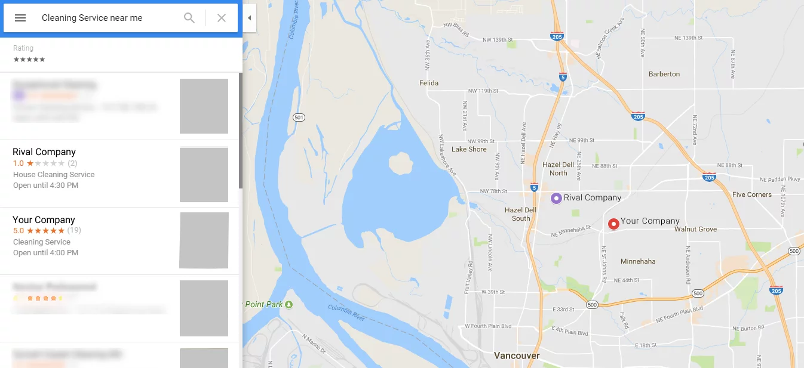Click the Route 501 shield by the river
Screen dimensions: 804x368
[299, 117]
